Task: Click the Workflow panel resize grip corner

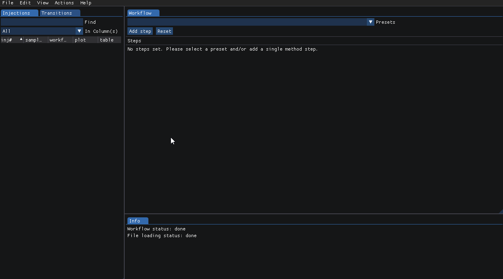Action: coord(501,211)
